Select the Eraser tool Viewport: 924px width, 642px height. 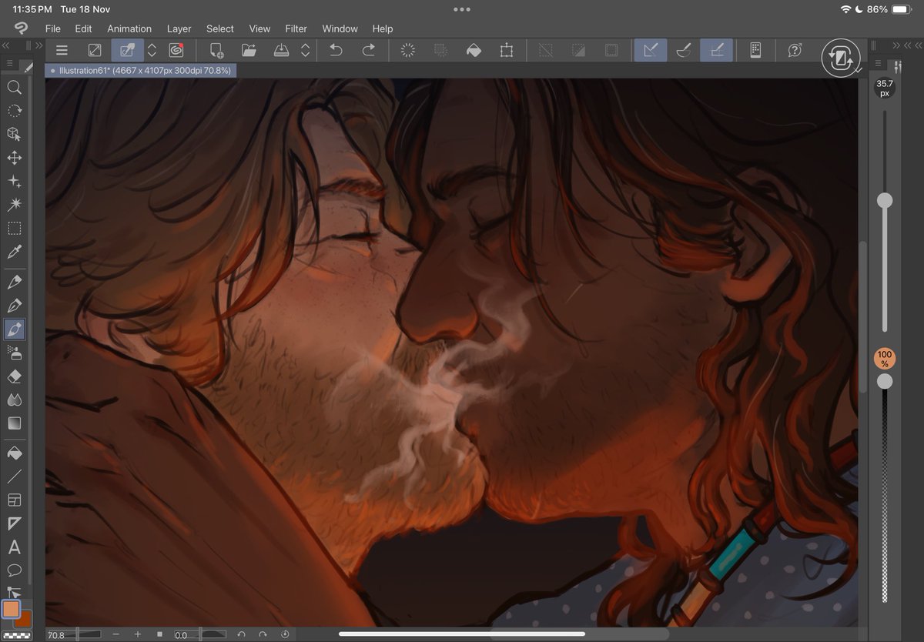tap(15, 376)
